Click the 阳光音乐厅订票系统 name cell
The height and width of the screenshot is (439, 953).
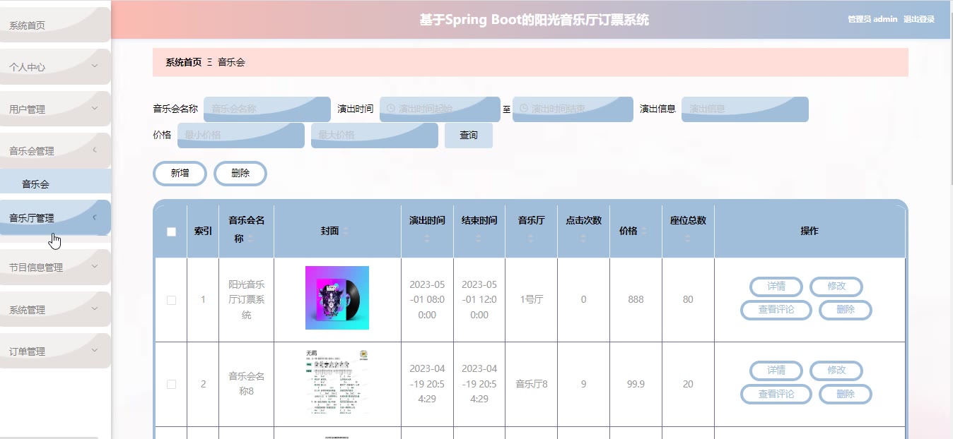(x=247, y=300)
